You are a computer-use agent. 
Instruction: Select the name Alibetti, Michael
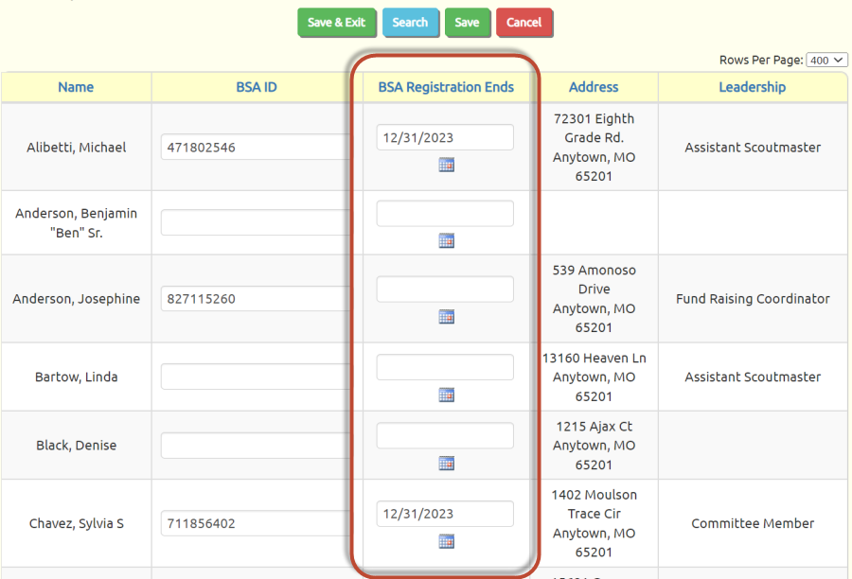pos(76,148)
